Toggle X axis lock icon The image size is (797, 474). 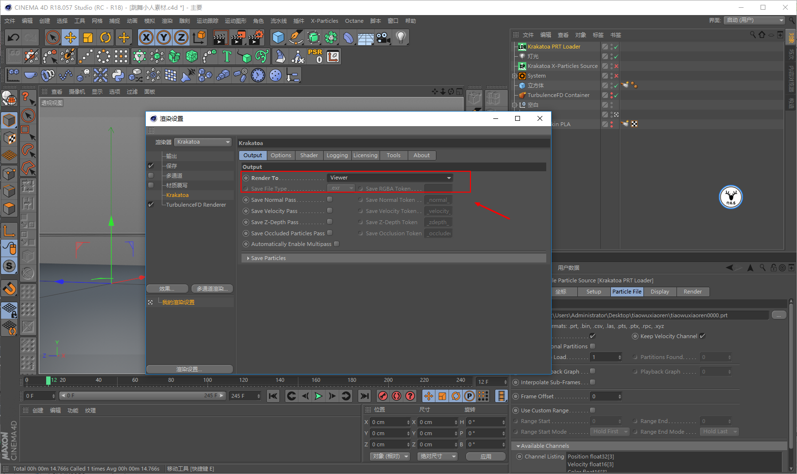[x=146, y=37]
